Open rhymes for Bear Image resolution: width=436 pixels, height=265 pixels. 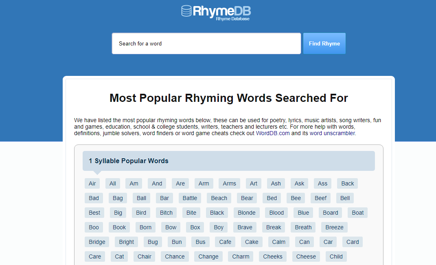click(x=247, y=198)
